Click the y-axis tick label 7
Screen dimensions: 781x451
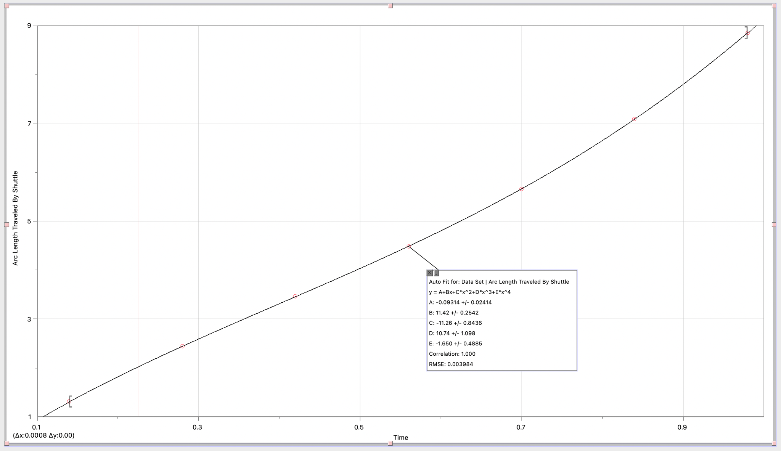29,124
